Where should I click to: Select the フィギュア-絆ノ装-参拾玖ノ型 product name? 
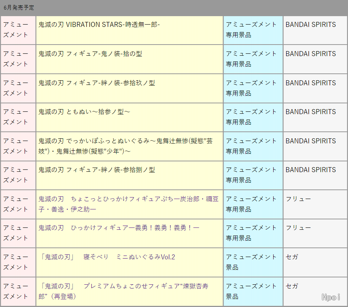pos(97,83)
